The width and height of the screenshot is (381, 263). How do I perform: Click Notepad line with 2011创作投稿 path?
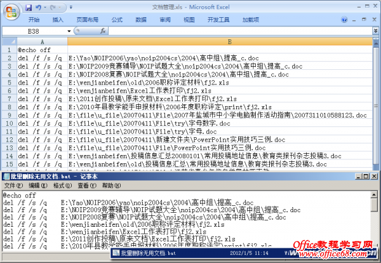[119, 239]
